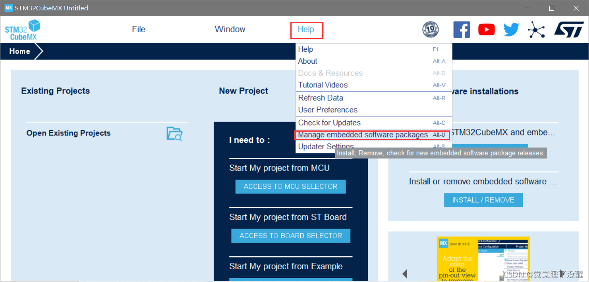Click the open project folder icon
The height and width of the screenshot is (282, 589).
click(x=174, y=133)
